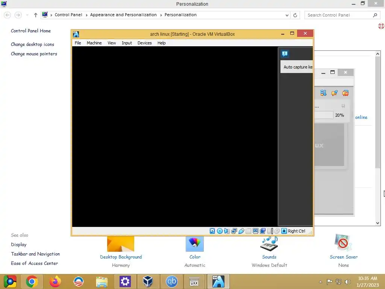Image resolution: width=385 pixels, height=289 pixels.
Task: Click the USB device icon in VirtualBox status bar
Action: 241,231
